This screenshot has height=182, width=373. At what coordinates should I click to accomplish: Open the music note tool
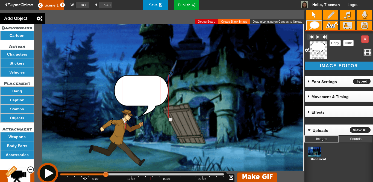pyautogui.click(x=348, y=15)
